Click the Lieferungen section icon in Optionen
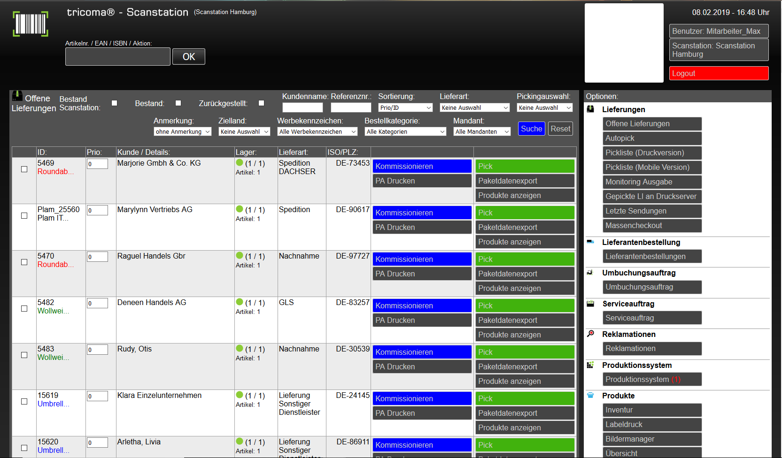This screenshot has width=782, height=458. click(591, 109)
